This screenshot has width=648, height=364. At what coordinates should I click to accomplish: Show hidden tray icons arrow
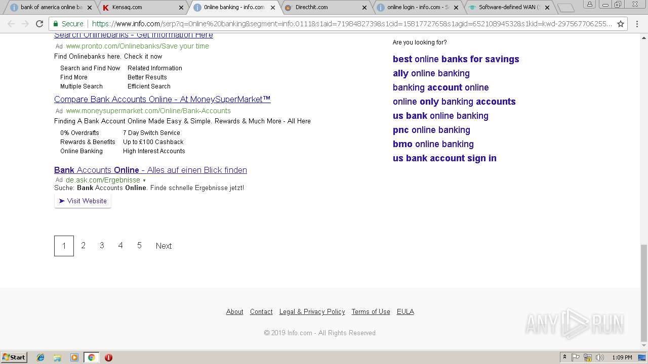pos(564,357)
